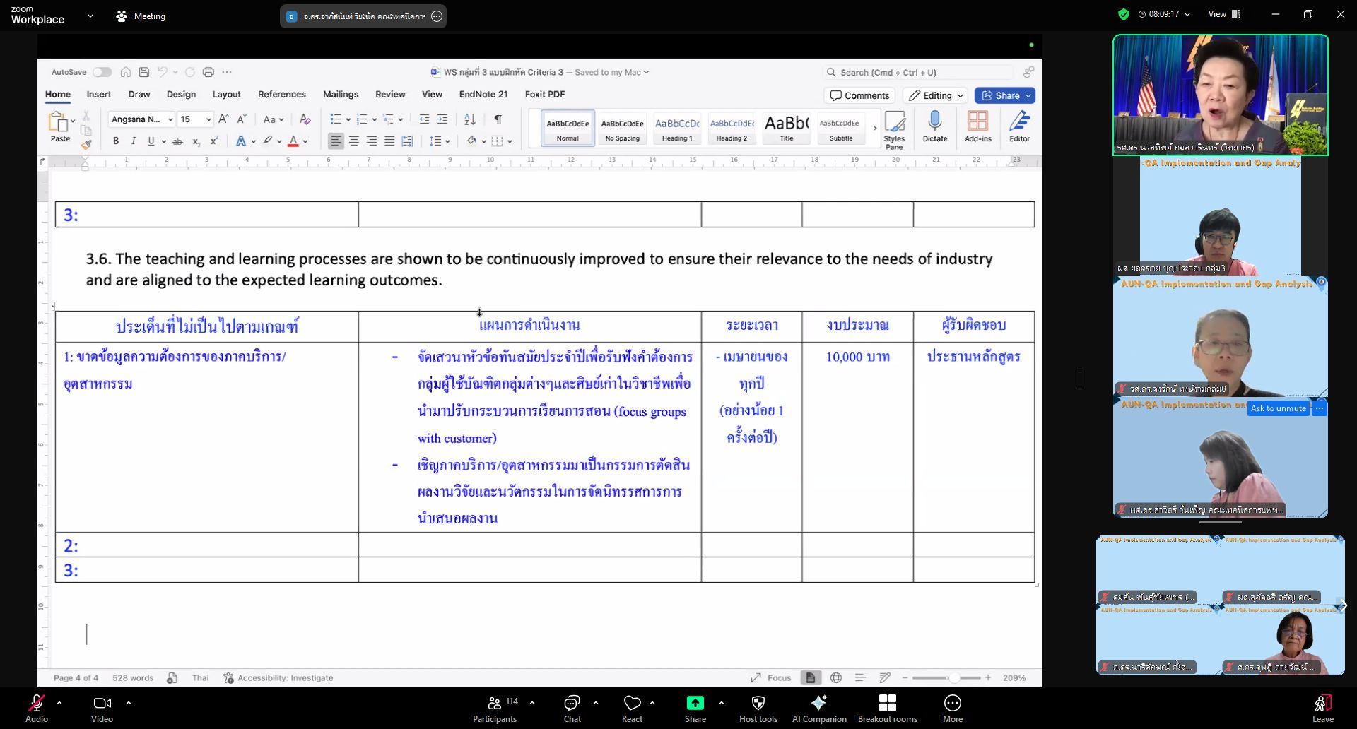Image resolution: width=1357 pixels, height=729 pixels.
Task: Open the Zoom Chat panel
Action: click(x=572, y=708)
